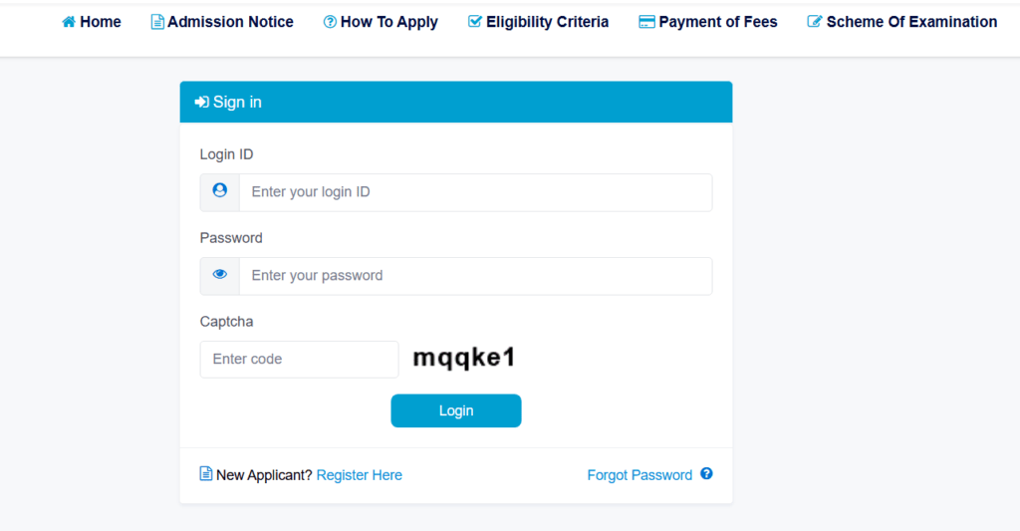
Task: Focus the Enter your login ID field
Action: coord(475,192)
